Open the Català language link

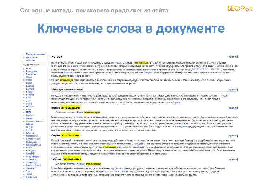tap(29, 77)
